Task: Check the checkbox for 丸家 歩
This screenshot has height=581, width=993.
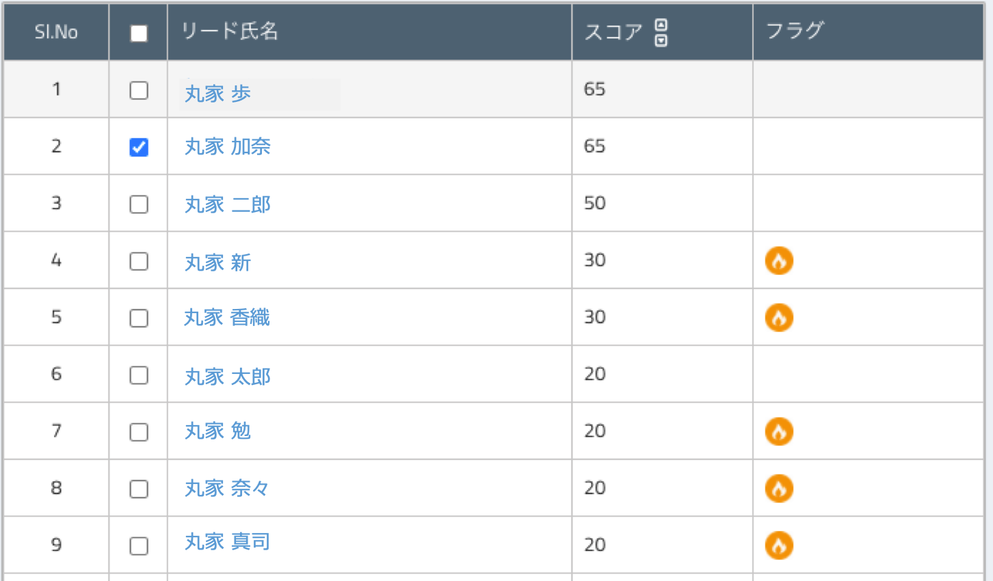Action: click(x=139, y=90)
